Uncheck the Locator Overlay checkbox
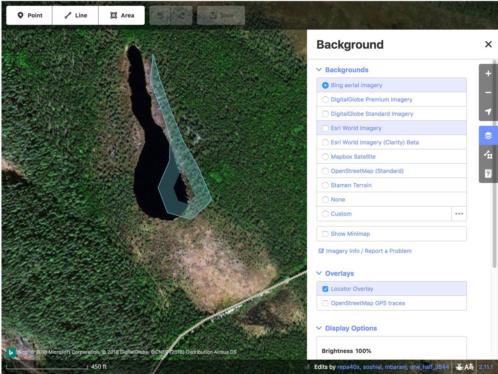The image size is (498, 374). click(x=325, y=289)
